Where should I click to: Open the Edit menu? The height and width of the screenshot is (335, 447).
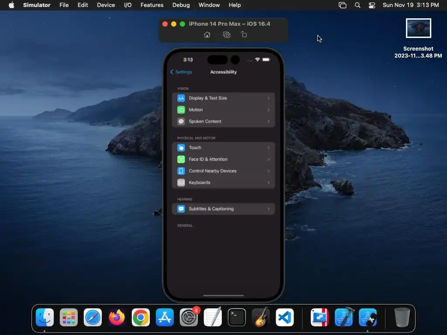click(83, 5)
